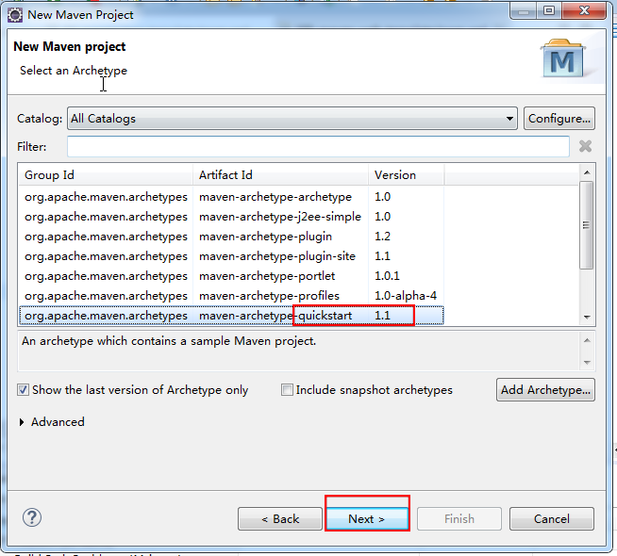This screenshot has width=617, height=556.
Task: Open the Catalog dropdown
Action: 292,119
